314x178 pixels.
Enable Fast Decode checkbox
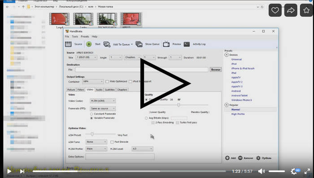(112, 142)
